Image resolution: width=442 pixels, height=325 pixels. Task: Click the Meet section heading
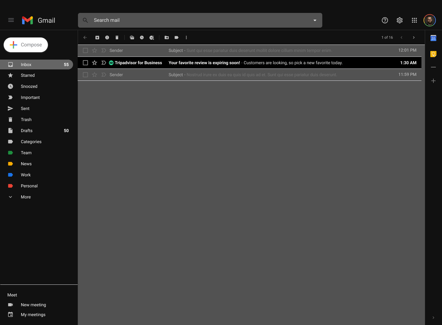(x=12, y=295)
